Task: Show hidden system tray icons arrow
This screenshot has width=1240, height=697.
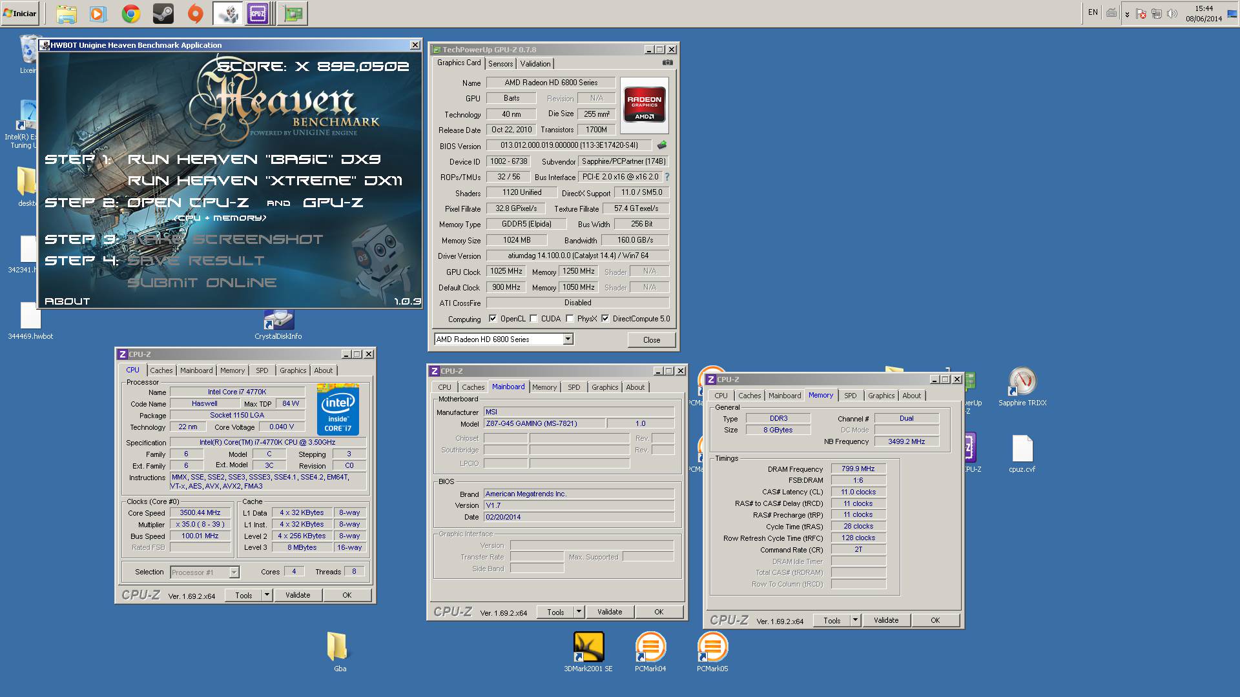Action: pyautogui.click(x=1127, y=14)
